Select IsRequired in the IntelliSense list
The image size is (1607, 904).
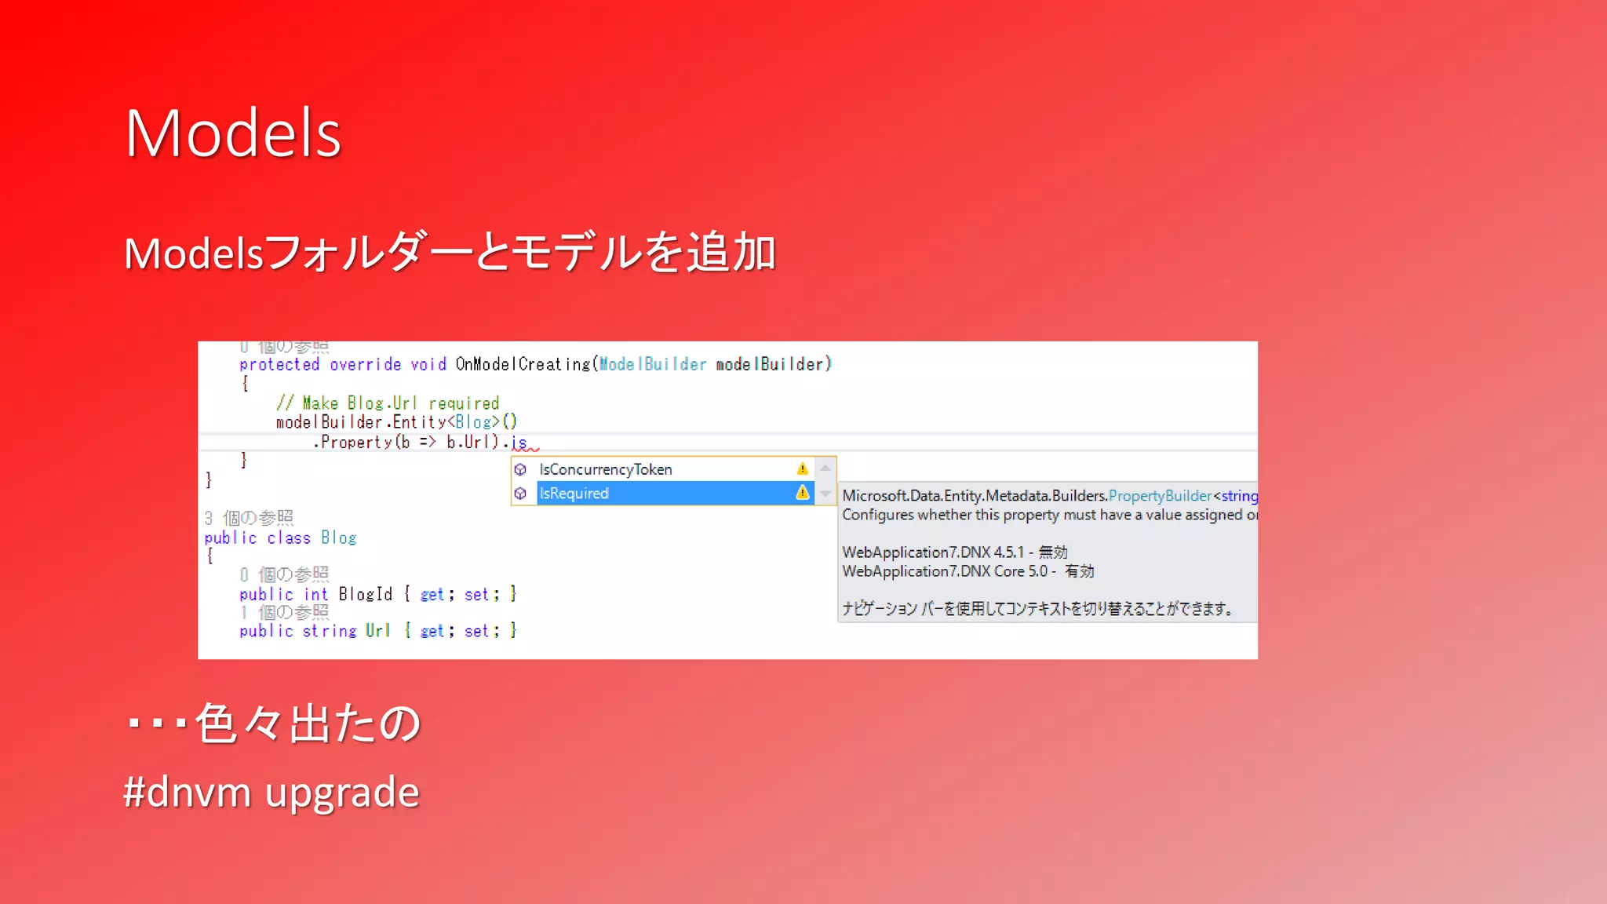tap(674, 493)
